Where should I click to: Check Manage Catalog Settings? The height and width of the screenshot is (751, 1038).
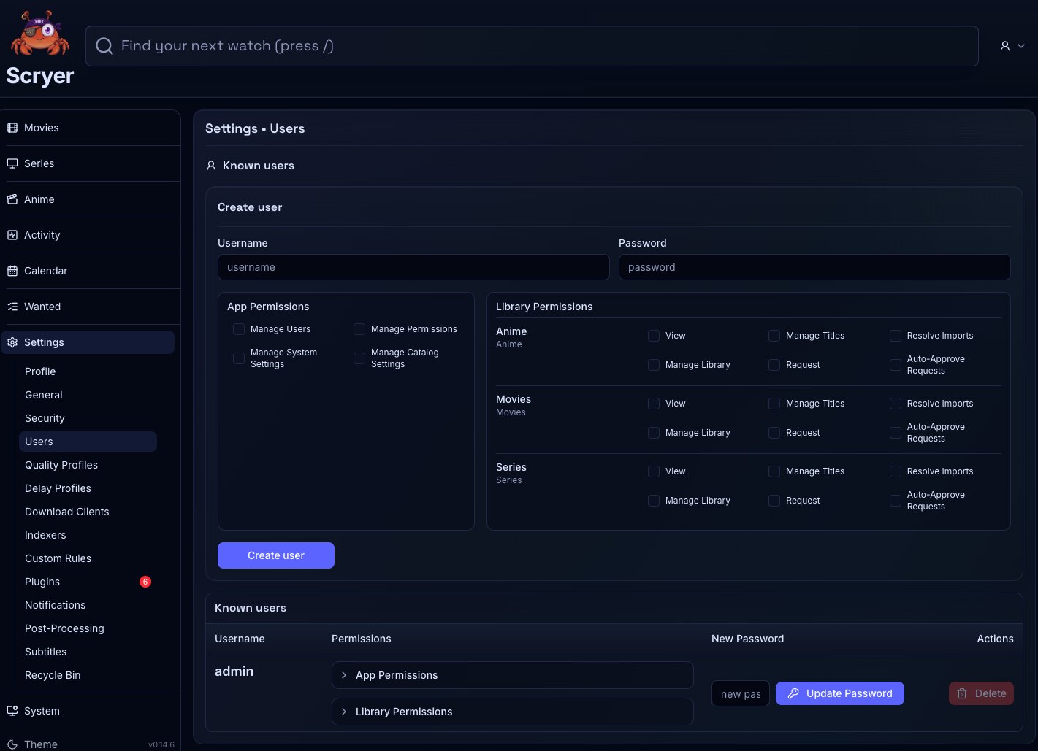[x=359, y=358]
